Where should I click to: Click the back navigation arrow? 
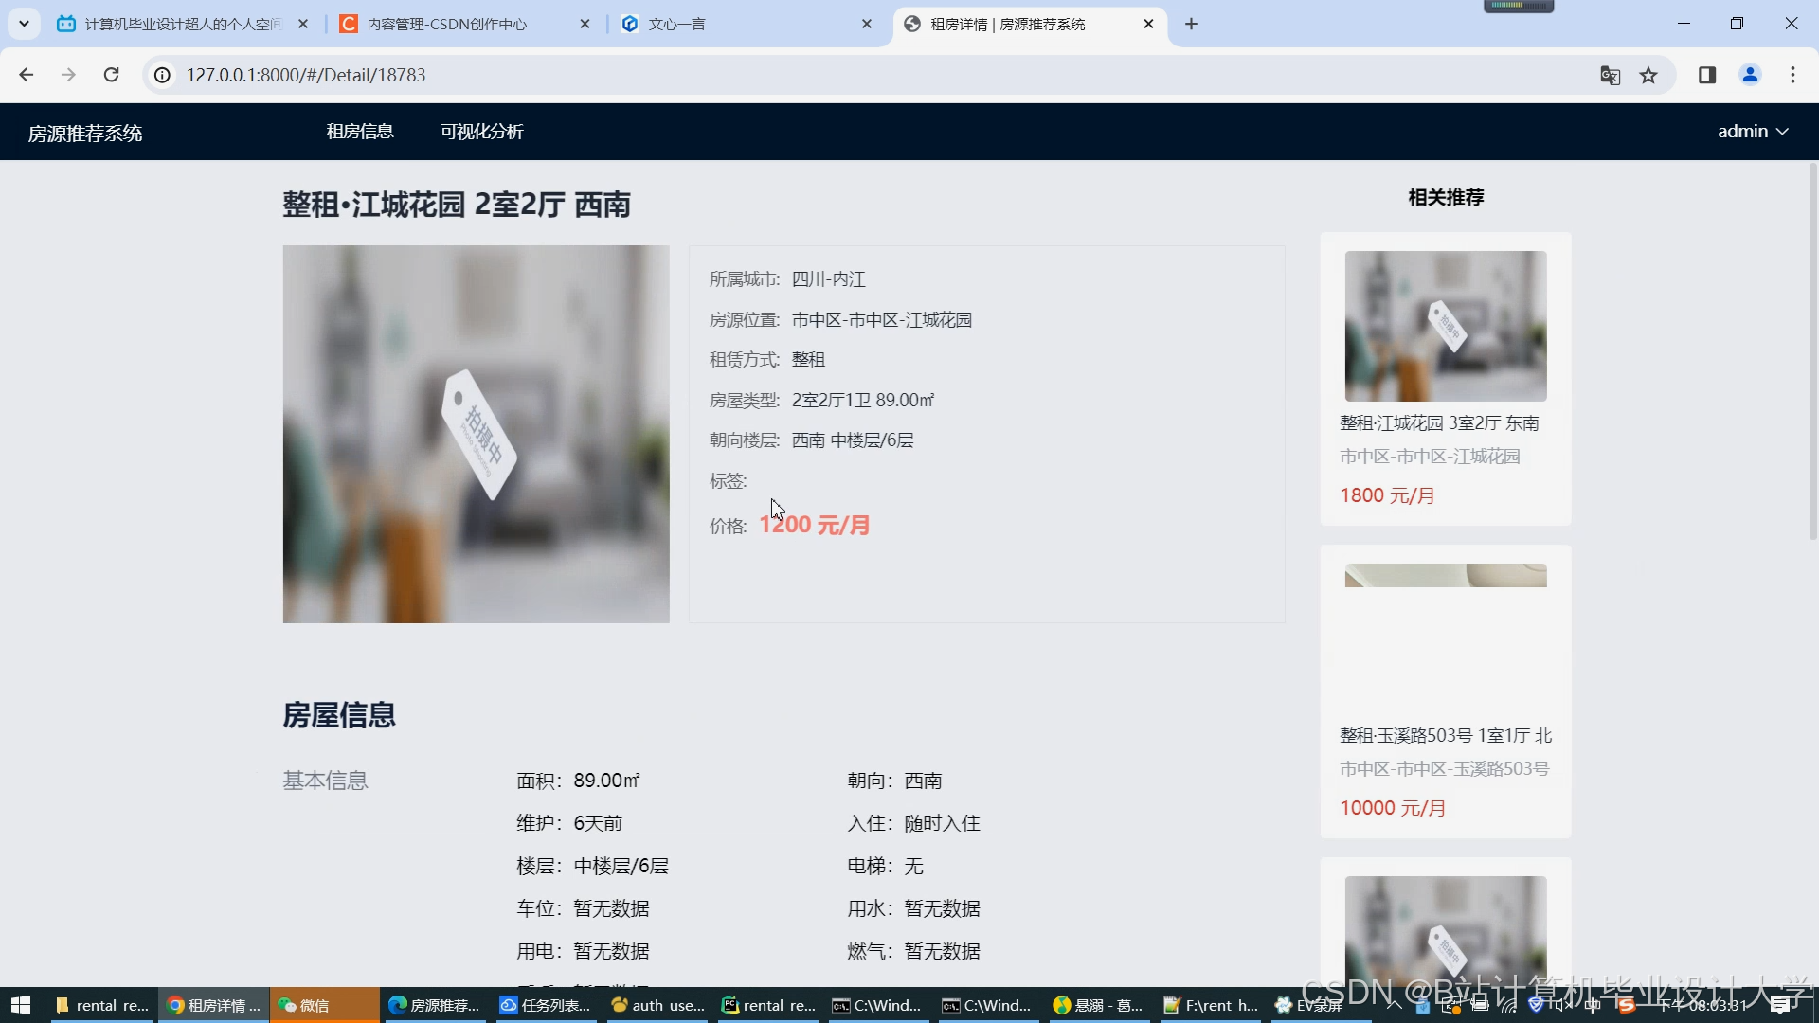click(27, 75)
